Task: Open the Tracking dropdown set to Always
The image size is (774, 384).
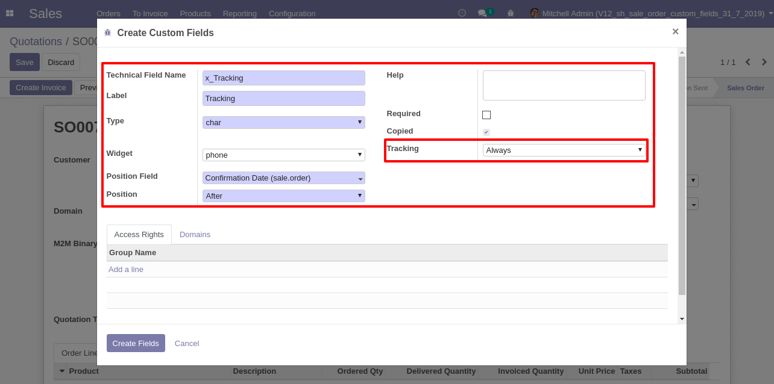Action: [564, 150]
